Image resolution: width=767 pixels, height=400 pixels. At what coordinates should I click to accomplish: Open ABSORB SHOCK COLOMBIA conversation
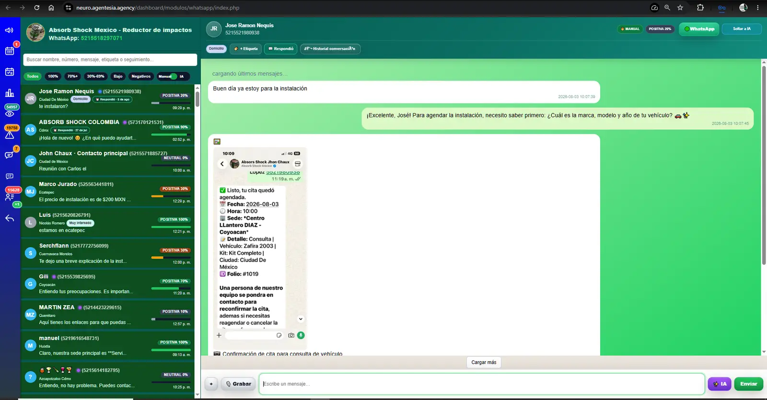point(108,130)
